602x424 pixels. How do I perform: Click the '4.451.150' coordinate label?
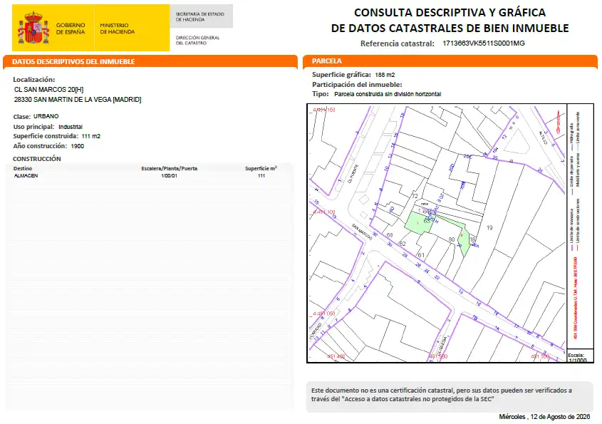324,110
